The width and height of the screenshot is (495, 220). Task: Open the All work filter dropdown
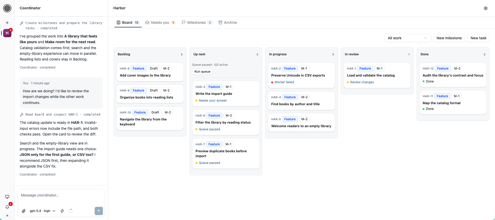408,38
